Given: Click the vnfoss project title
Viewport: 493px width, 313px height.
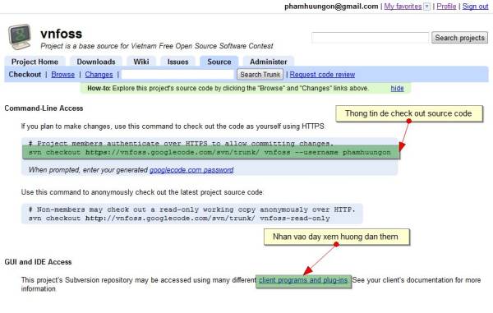Looking at the screenshot, I should [x=62, y=34].
